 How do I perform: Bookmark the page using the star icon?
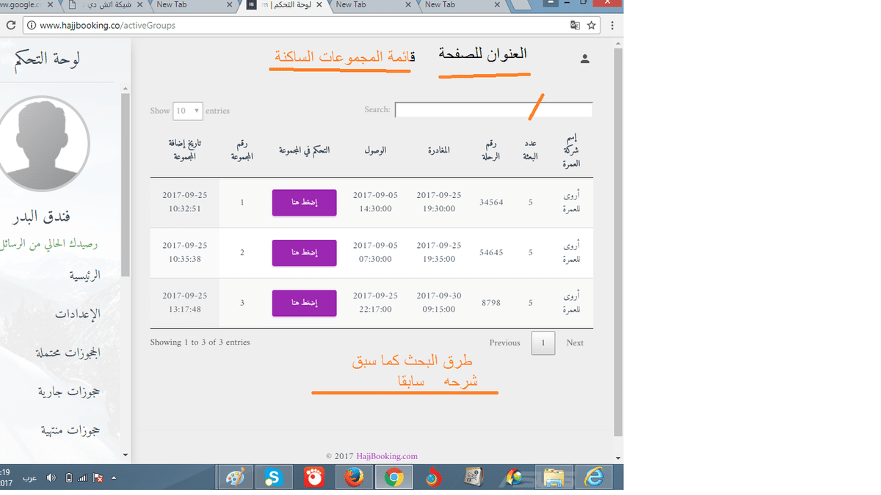591,24
